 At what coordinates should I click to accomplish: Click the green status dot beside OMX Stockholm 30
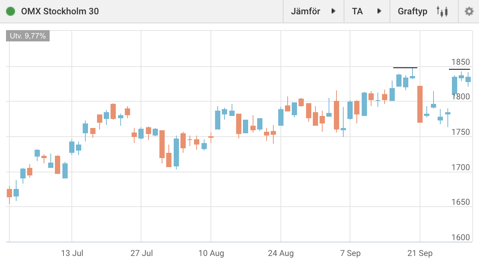coord(11,11)
